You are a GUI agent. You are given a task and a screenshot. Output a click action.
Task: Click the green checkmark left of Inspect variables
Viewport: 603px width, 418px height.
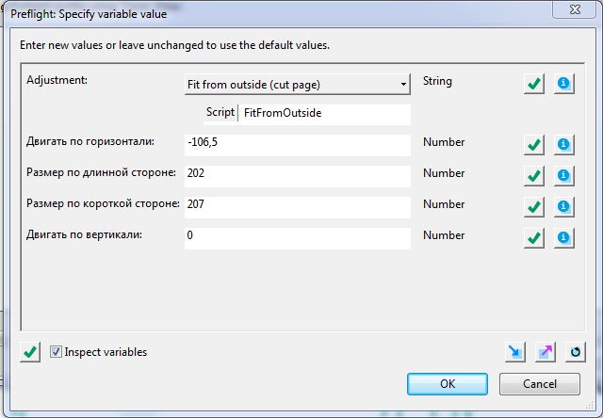coord(30,352)
